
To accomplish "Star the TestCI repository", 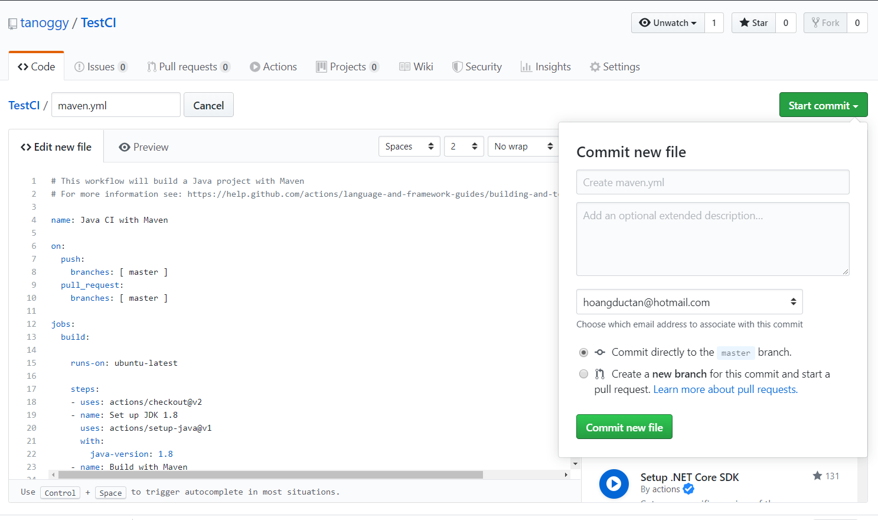I will 753,23.
